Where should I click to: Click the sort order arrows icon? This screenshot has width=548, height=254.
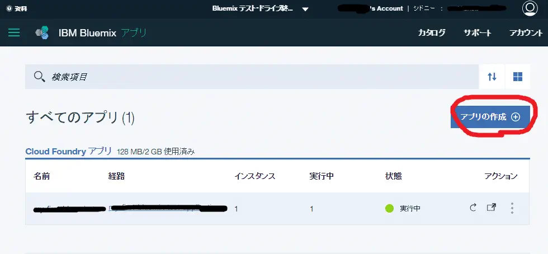pos(492,77)
